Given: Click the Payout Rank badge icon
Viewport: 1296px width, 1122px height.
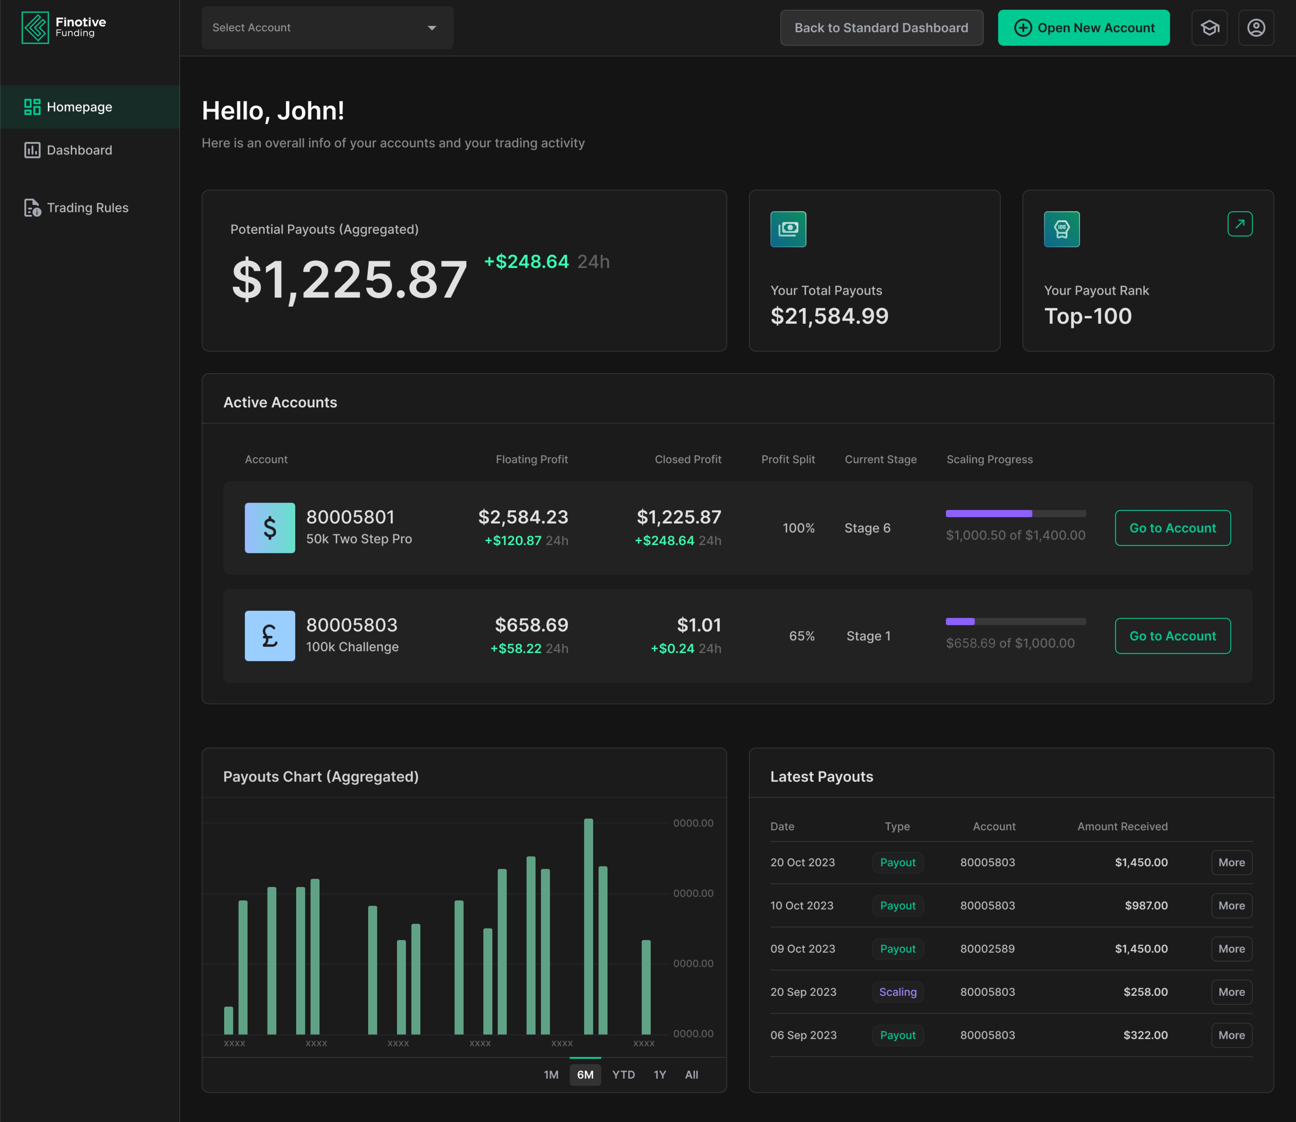Looking at the screenshot, I should tap(1062, 229).
